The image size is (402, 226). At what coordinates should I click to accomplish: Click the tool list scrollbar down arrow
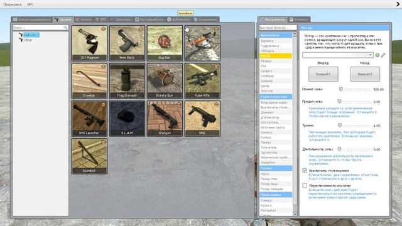point(295,214)
